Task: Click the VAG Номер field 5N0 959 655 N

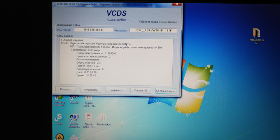Action: pyautogui.click(x=94, y=30)
